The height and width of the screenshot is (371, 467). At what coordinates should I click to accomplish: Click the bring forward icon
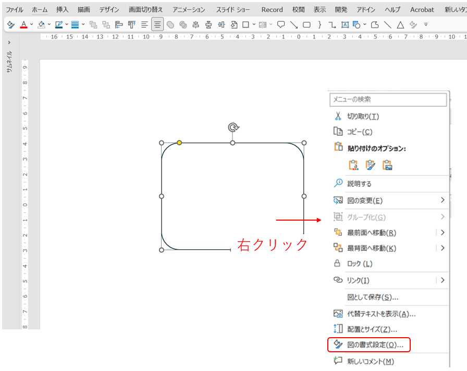(x=93, y=24)
